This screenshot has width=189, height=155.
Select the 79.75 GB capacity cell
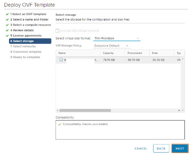[109, 60]
